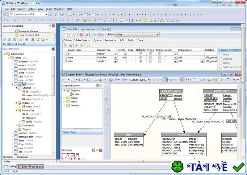Viewport: 247px width, 175px height.
Task: Open Column Type dropdown for id row
Action: 115,54
